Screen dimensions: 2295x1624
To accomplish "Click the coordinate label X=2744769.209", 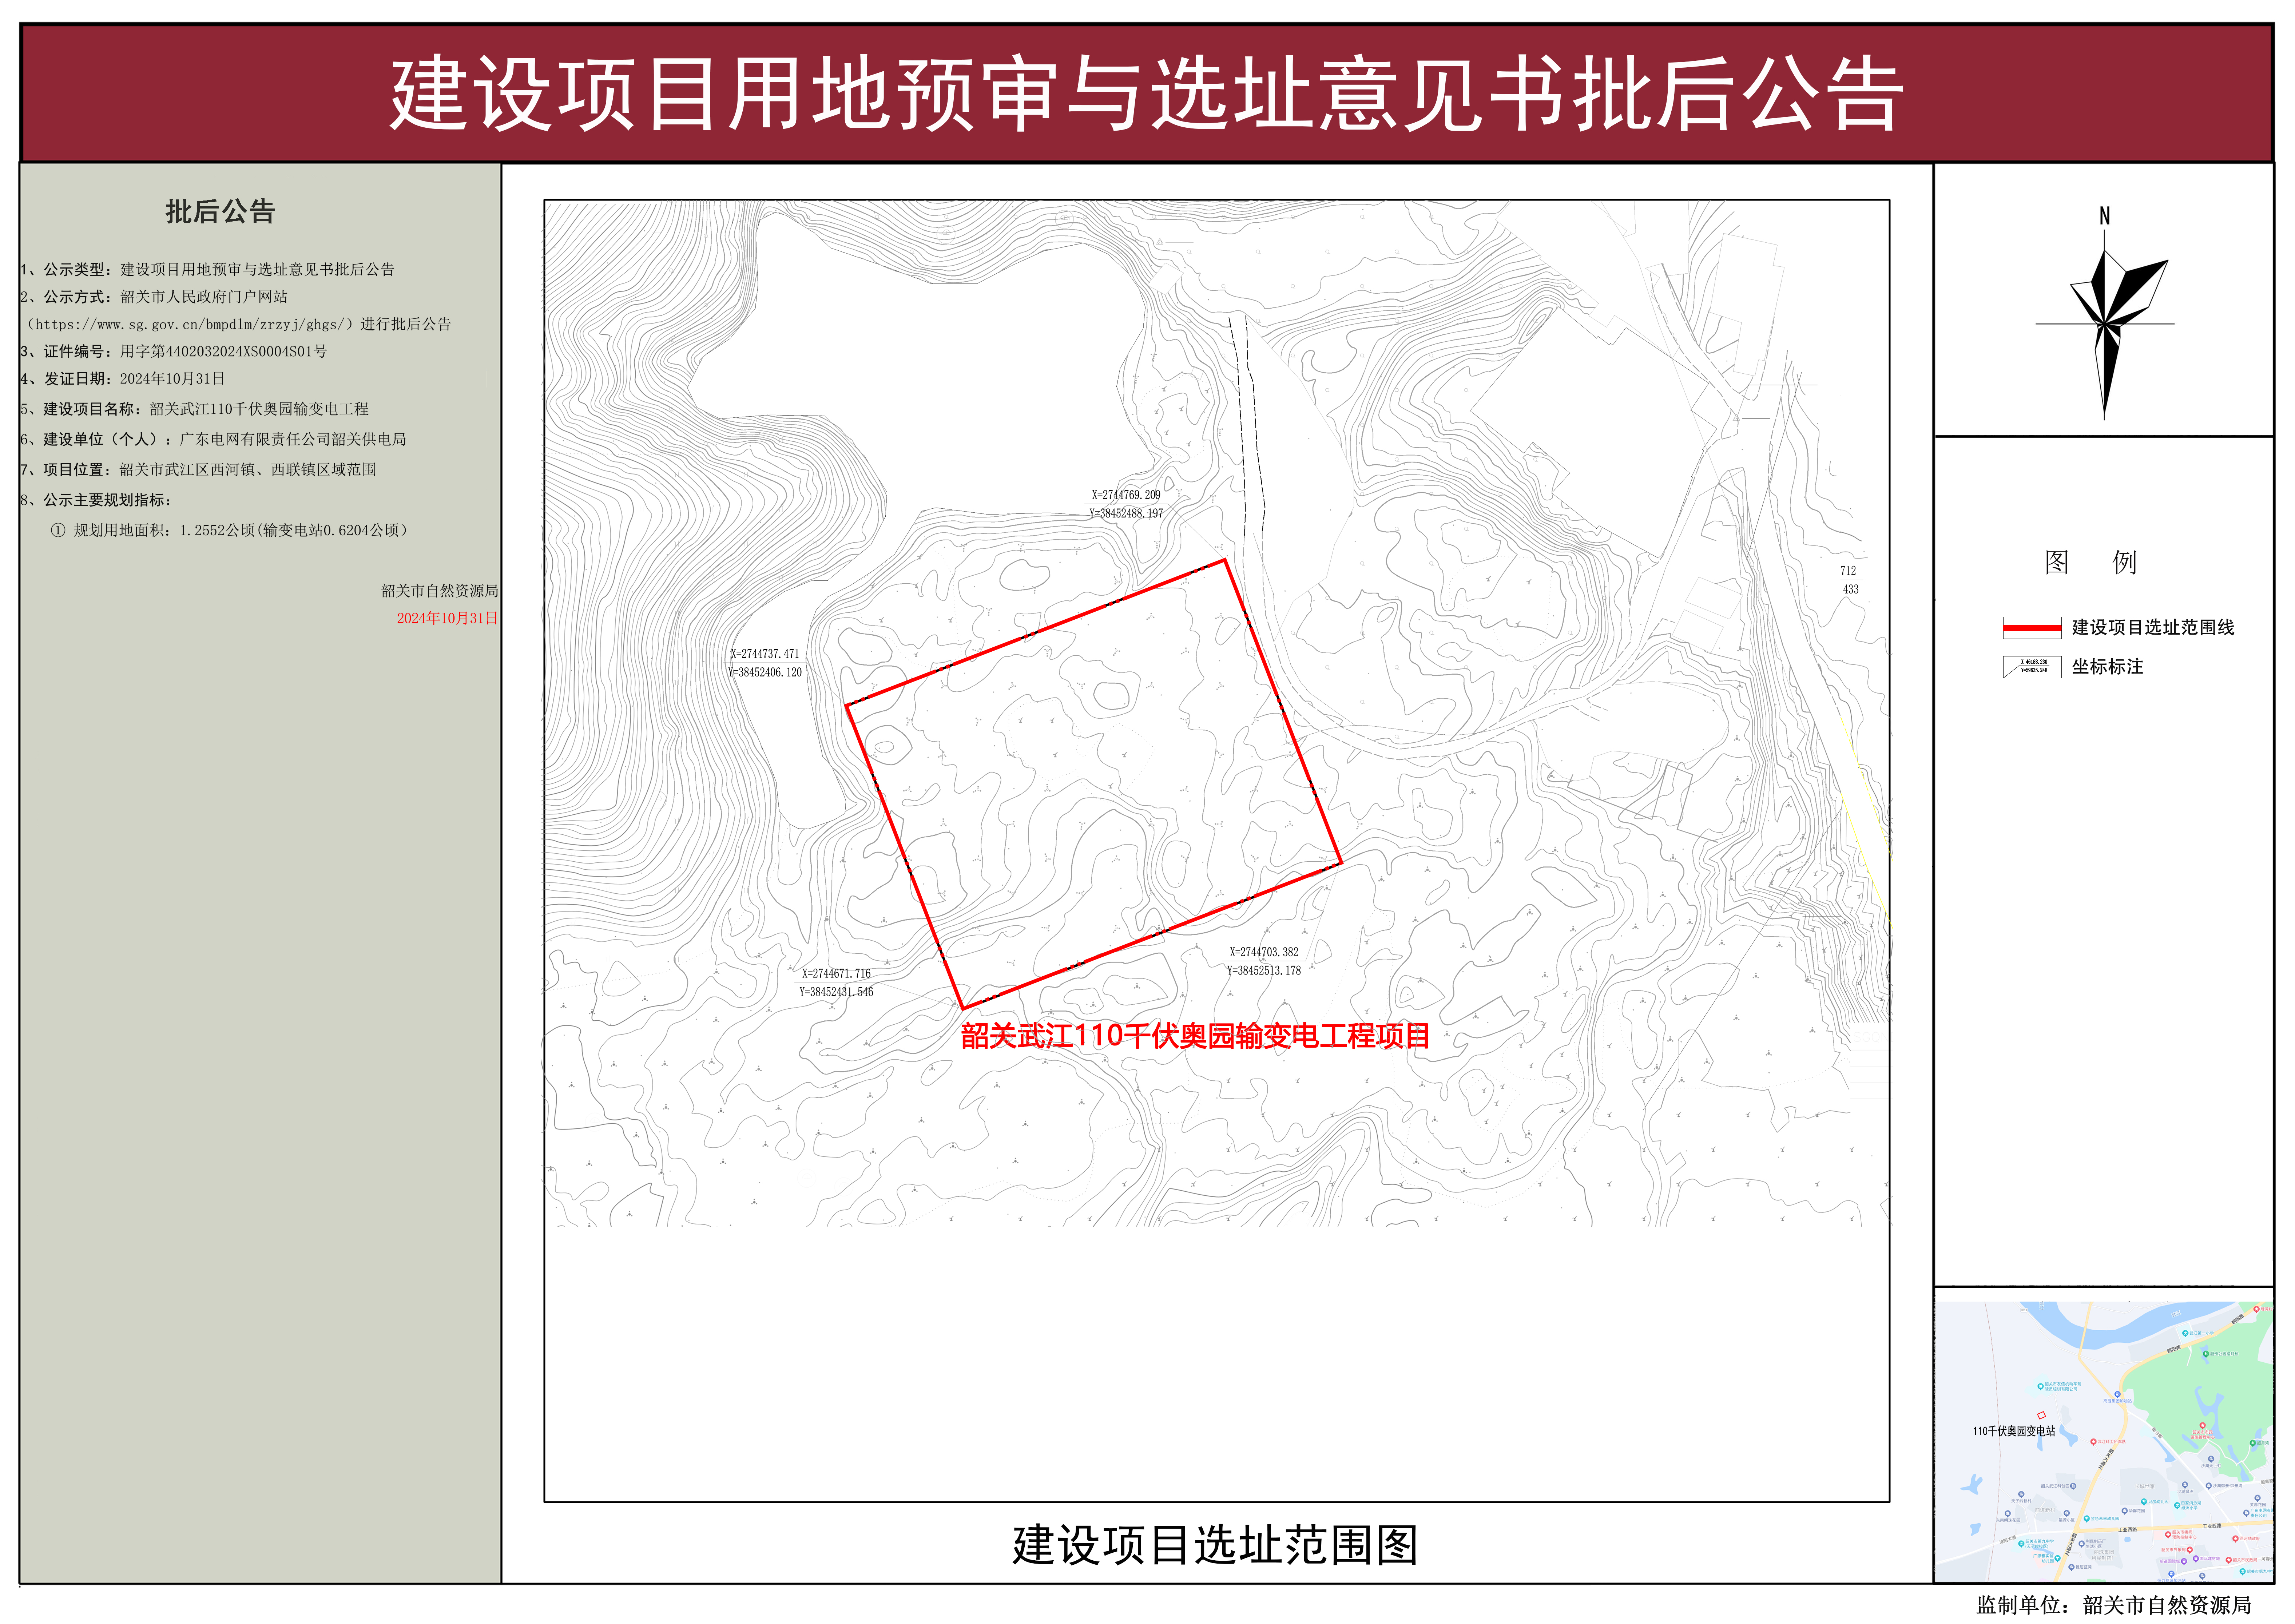I will coord(1126,495).
